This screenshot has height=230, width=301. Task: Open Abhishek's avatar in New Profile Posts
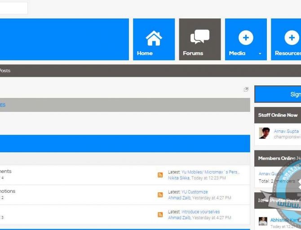pyautogui.click(x=263, y=221)
